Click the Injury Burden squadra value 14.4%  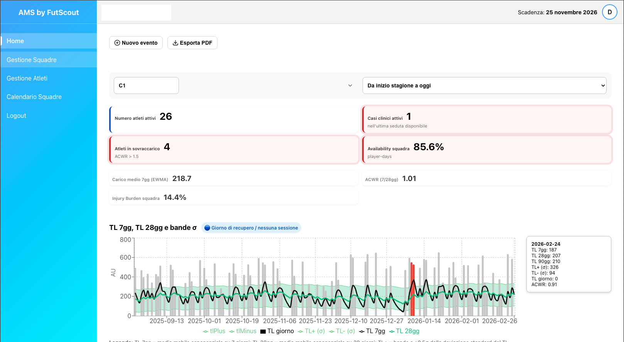click(175, 198)
